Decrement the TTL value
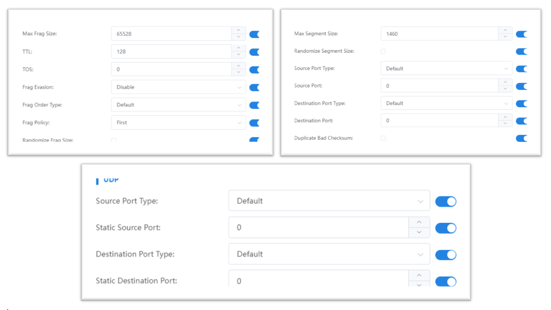The width and height of the screenshot is (551, 310). (x=239, y=55)
